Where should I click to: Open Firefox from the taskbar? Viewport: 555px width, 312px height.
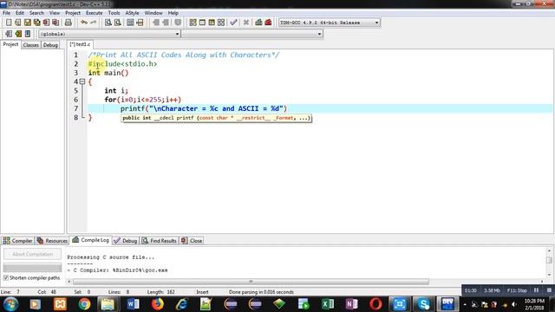158,304
